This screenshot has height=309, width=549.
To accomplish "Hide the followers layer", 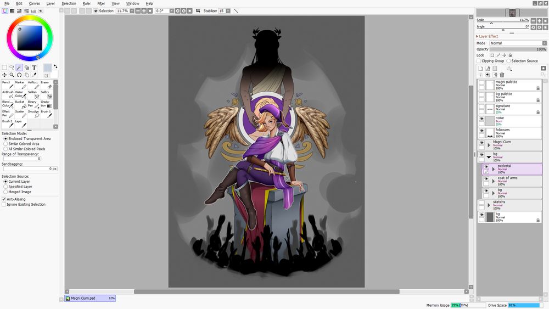I will (x=482, y=131).
